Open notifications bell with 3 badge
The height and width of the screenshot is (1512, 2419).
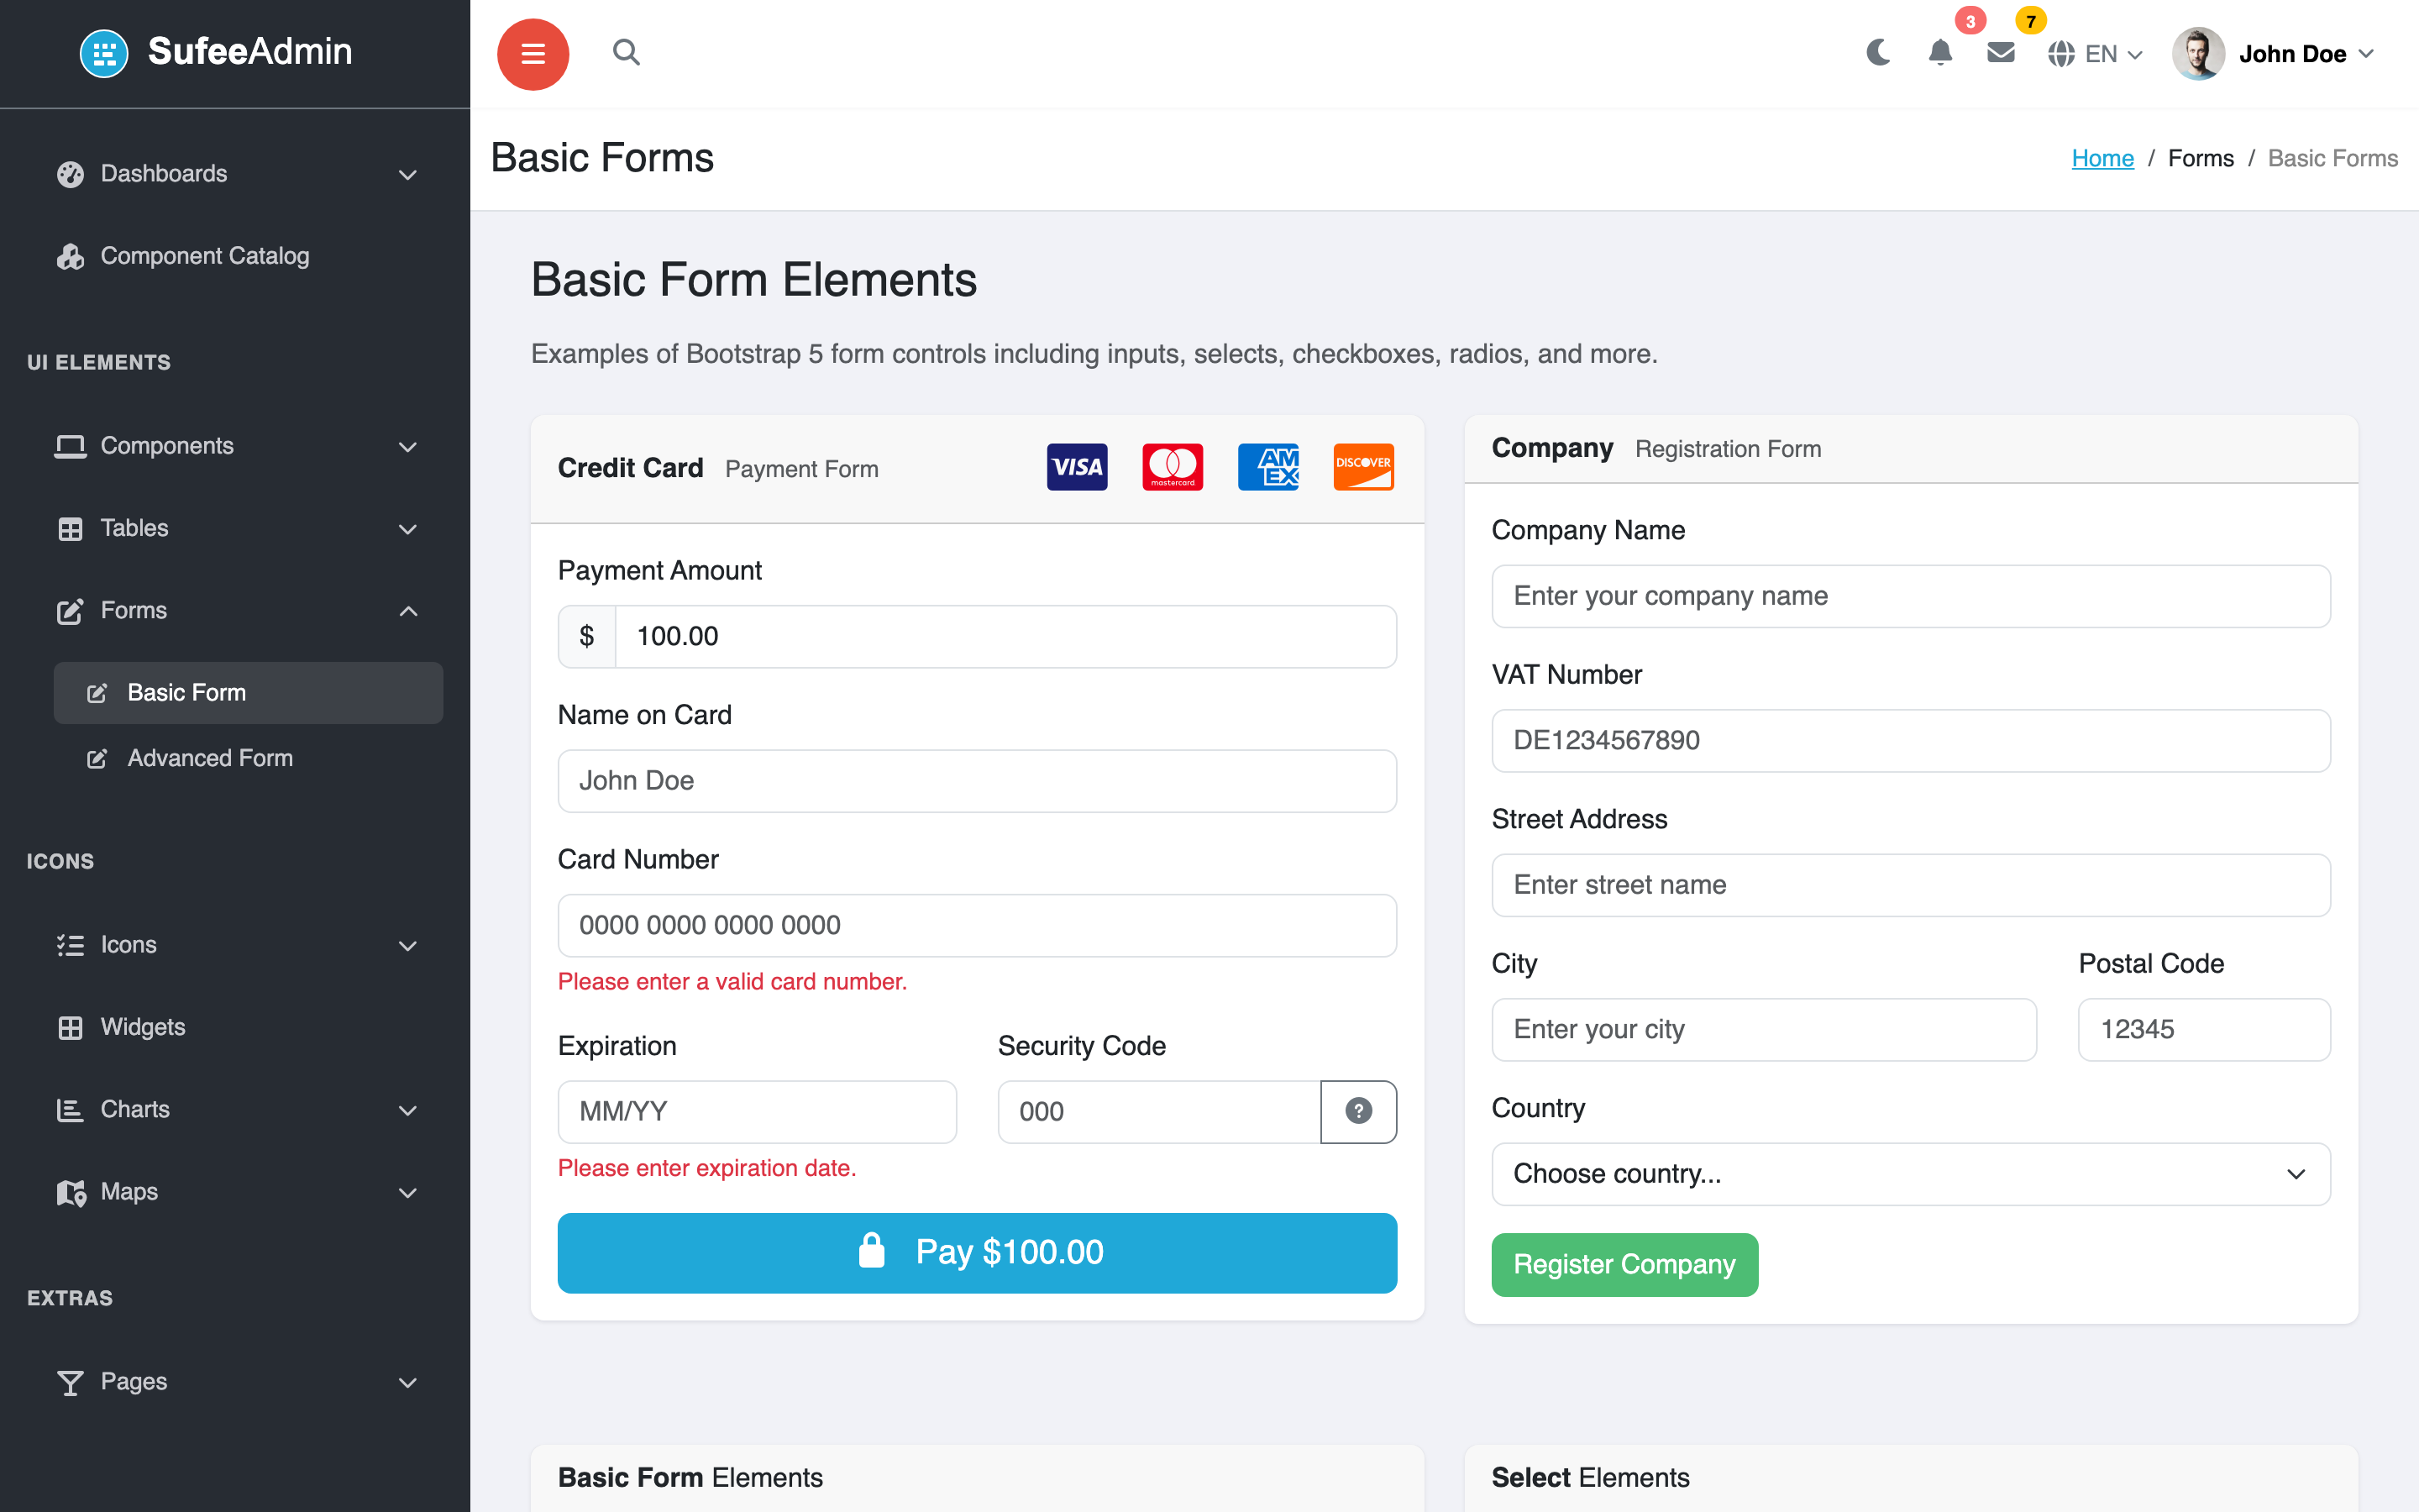pos(1940,53)
